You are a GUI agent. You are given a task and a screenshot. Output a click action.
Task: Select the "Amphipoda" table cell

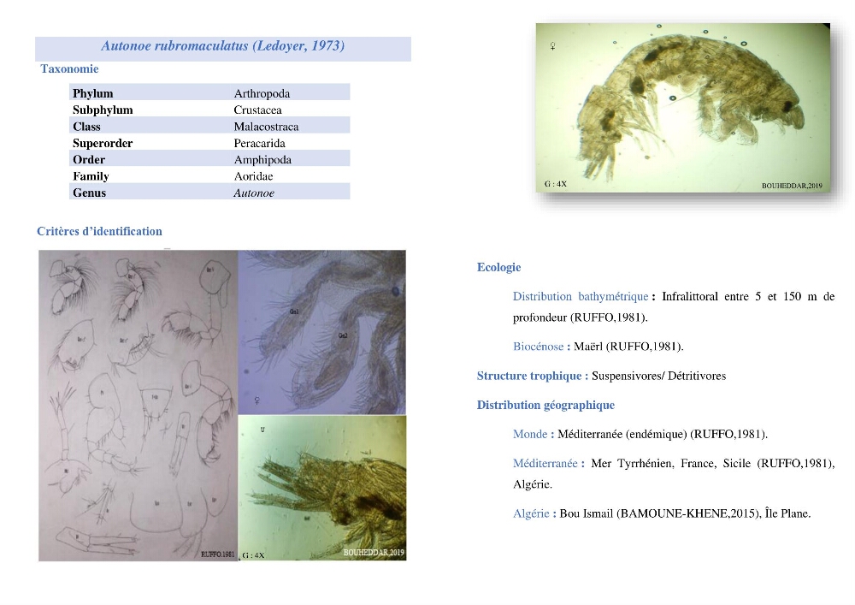click(262, 160)
